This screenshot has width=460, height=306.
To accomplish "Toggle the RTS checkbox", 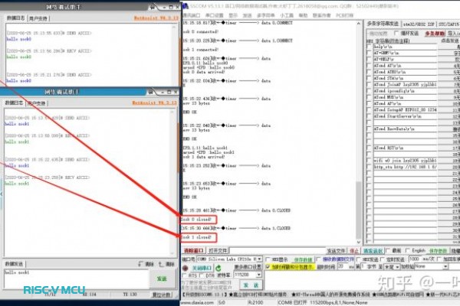I will (x=184, y=275).
